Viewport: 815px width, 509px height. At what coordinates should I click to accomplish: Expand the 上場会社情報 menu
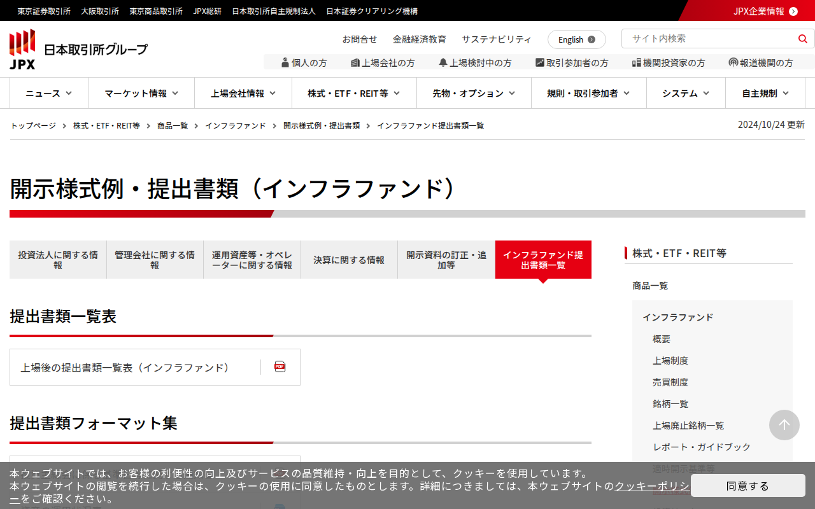click(x=243, y=94)
